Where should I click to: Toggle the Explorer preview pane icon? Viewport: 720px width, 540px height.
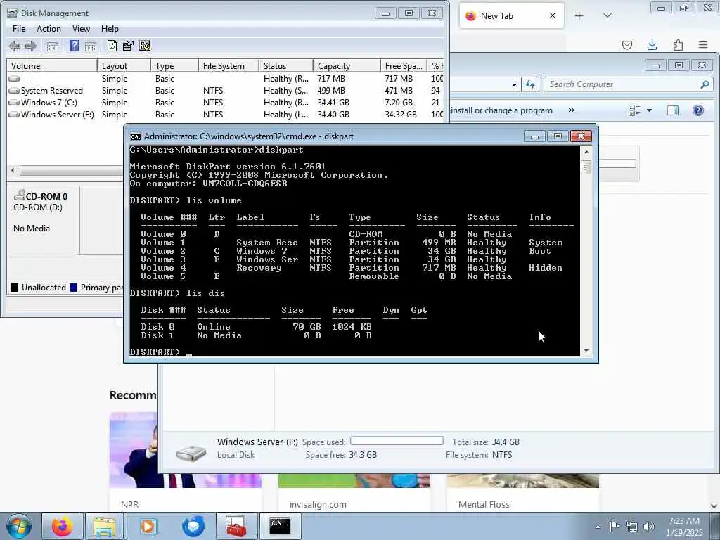[x=673, y=110]
